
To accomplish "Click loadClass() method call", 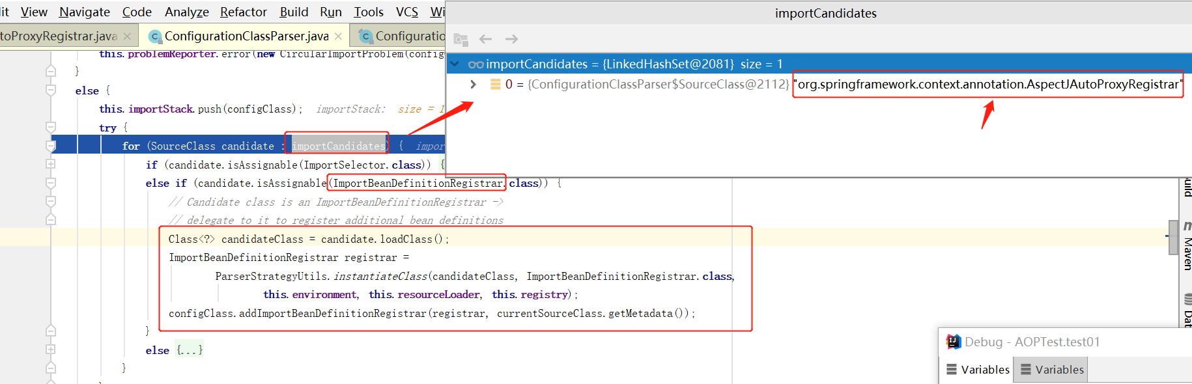I will pyautogui.click(x=411, y=239).
